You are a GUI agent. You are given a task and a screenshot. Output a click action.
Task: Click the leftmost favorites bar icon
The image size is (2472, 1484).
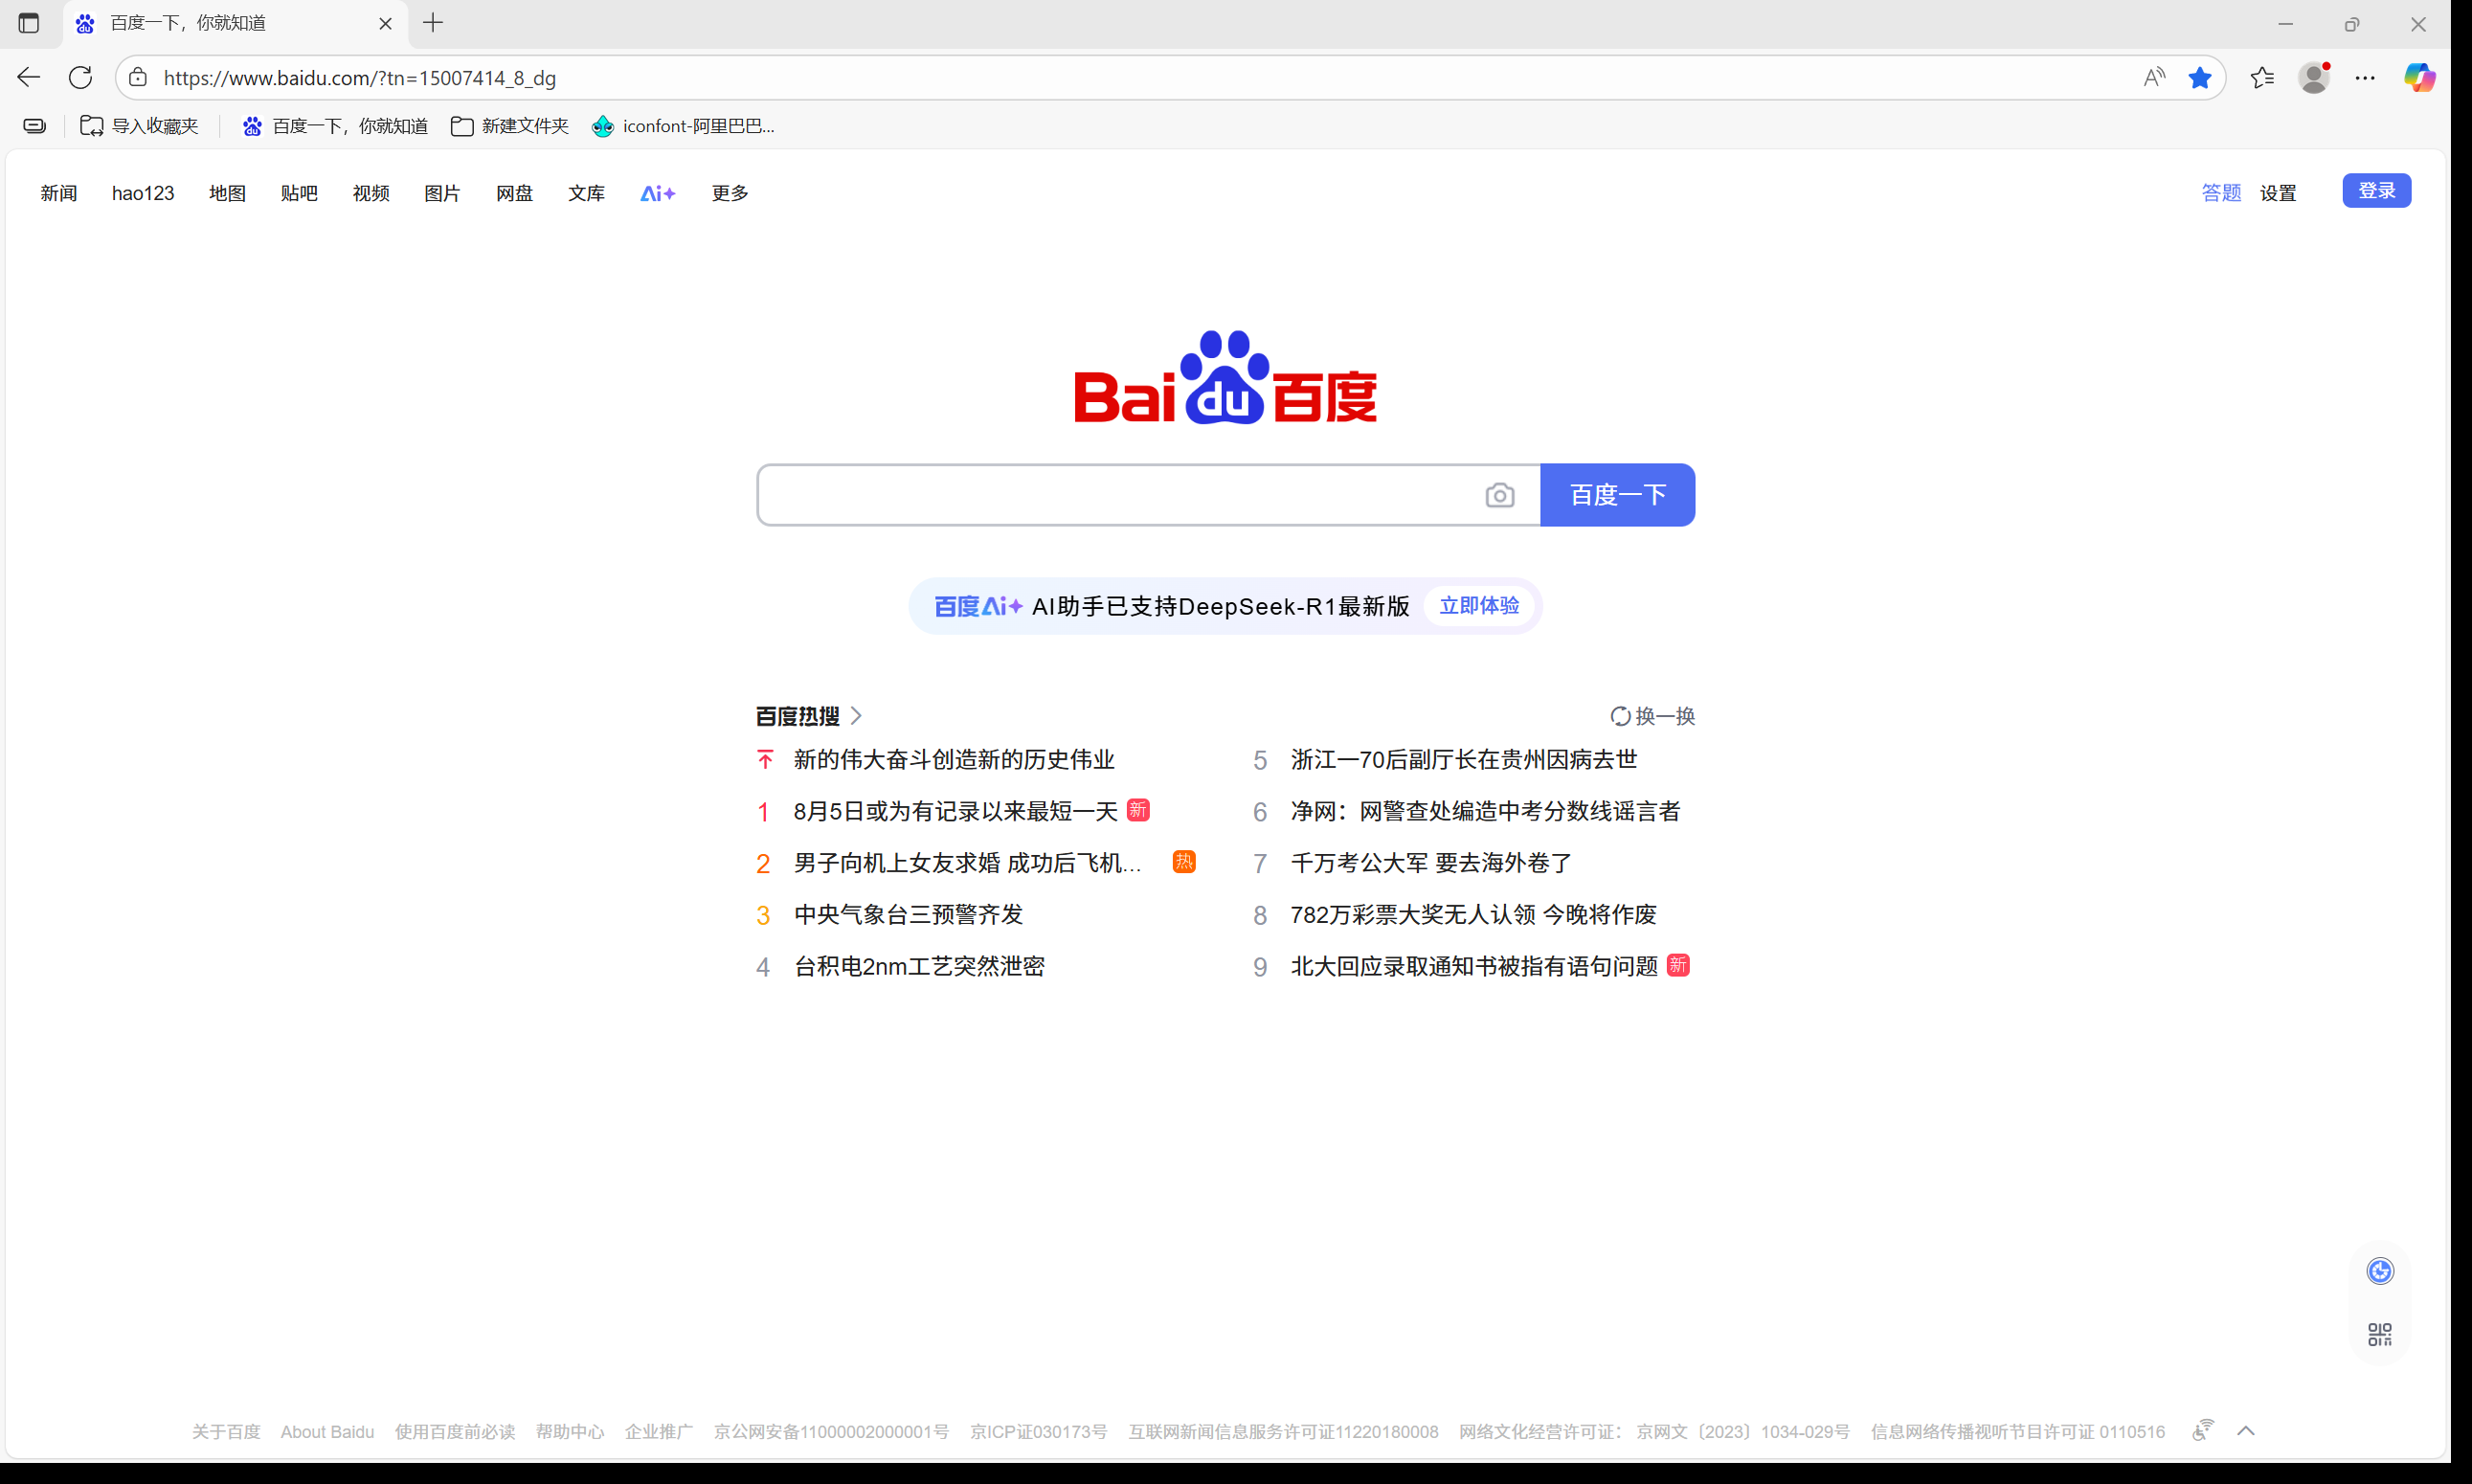(x=35, y=126)
